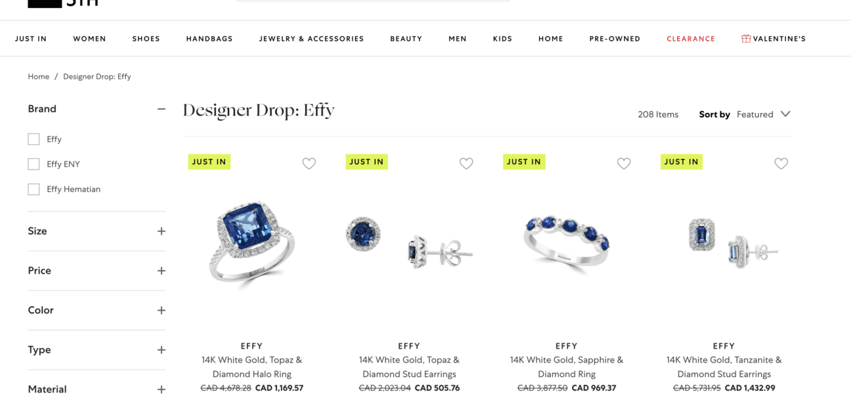Favorite the Topaz Halo Ring with heart icon
851x394 pixels.
pyautogui.click(x=309, y=164)
